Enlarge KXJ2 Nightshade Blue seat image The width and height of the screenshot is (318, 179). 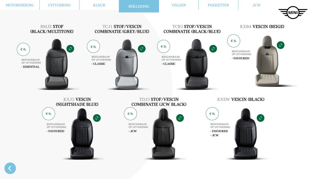coord(97,118)
